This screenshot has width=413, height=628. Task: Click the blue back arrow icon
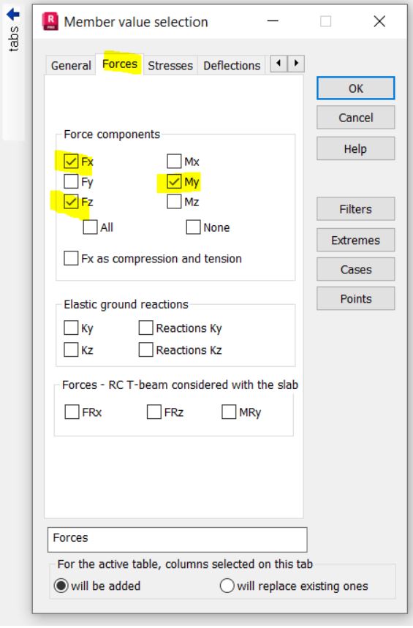click(x=13, y=15)
